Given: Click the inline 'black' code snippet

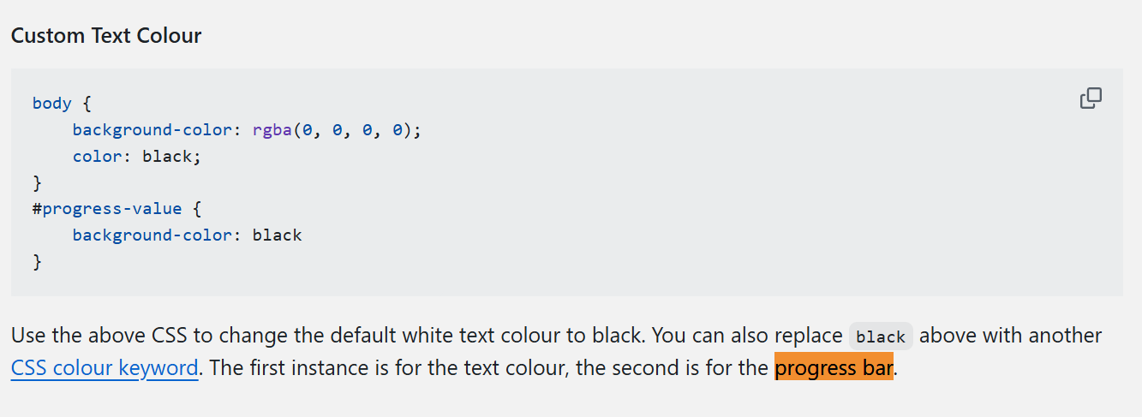Looking at the screenshot, I should coord(880,337).
